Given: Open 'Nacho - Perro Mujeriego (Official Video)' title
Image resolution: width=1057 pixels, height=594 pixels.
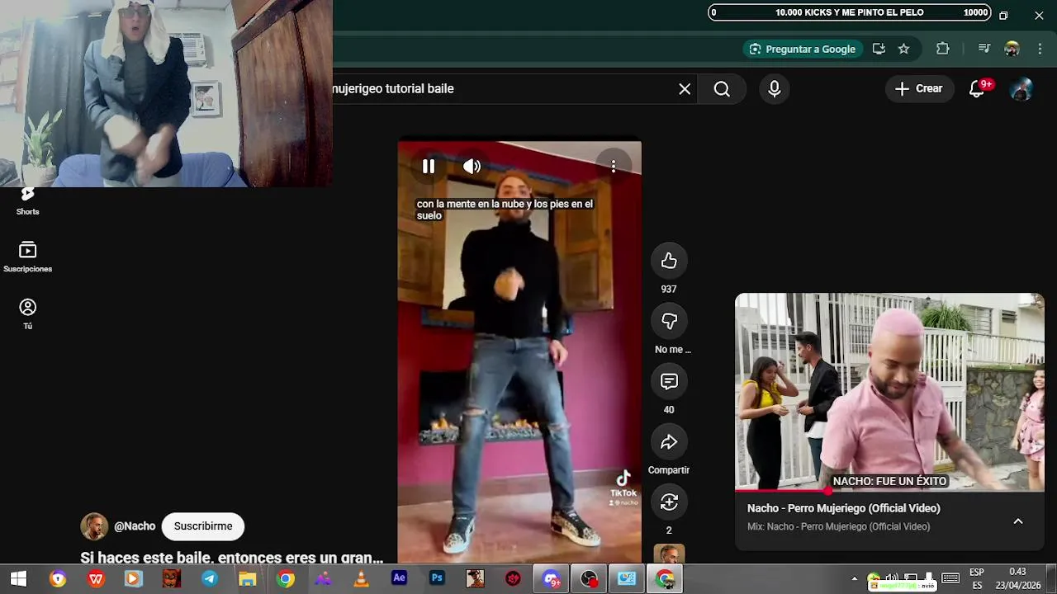Looking at the screenshot, I should (x=844, y=508).
